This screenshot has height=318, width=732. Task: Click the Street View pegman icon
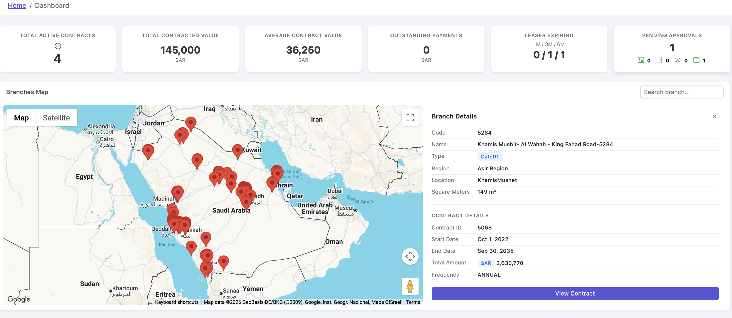(410, 286)
